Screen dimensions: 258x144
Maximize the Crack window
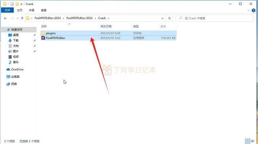pyautogui.click(x=241, y=4)
